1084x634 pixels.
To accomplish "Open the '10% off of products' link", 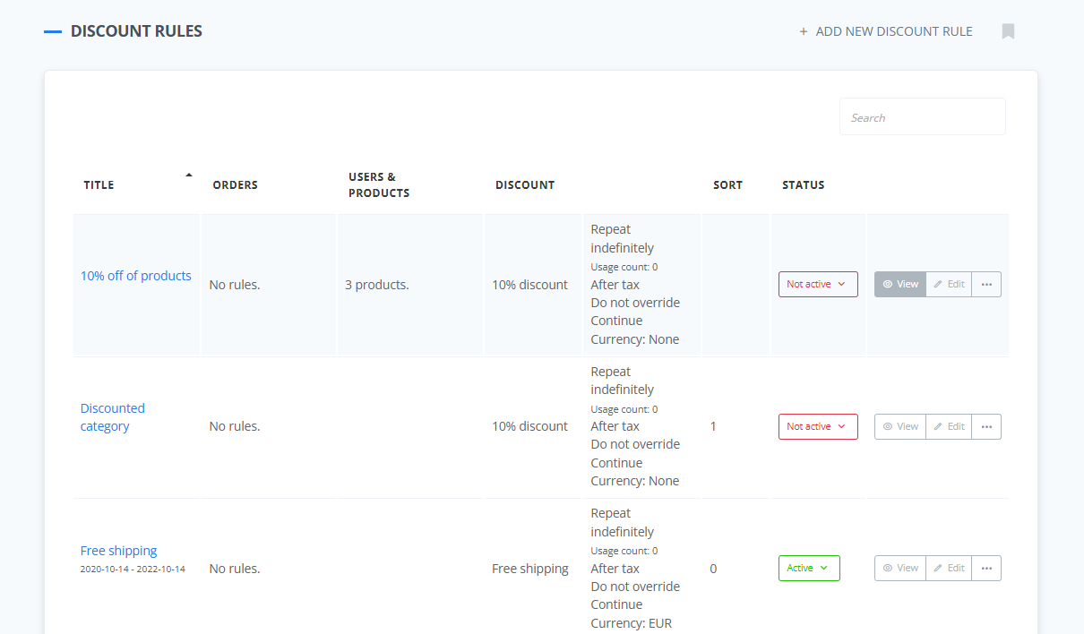I will [136, 276].
